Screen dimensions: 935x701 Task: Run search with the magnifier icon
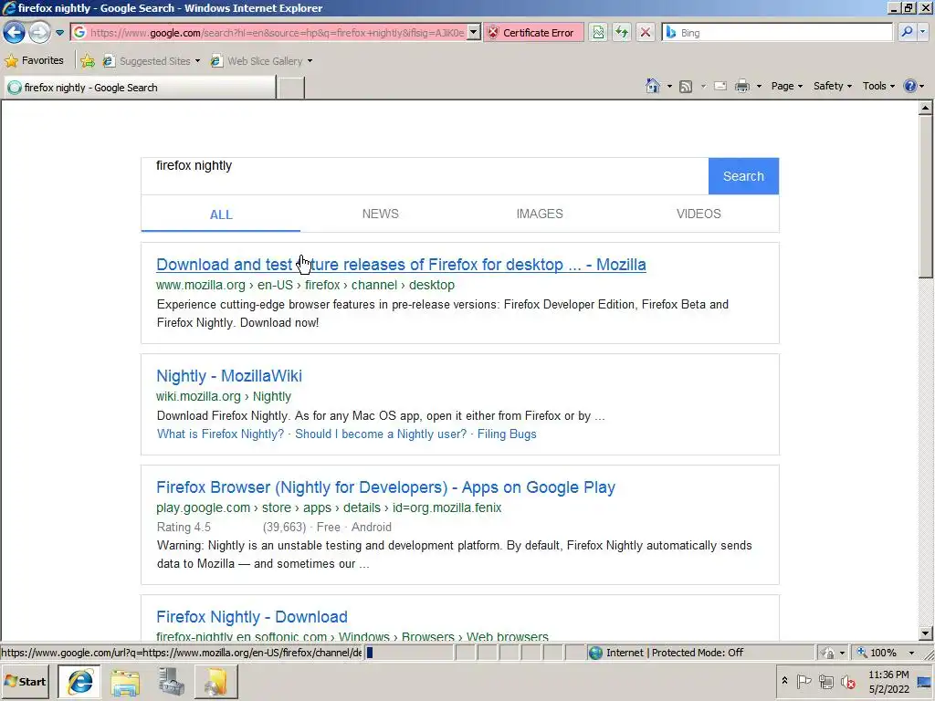coord(907,33)
